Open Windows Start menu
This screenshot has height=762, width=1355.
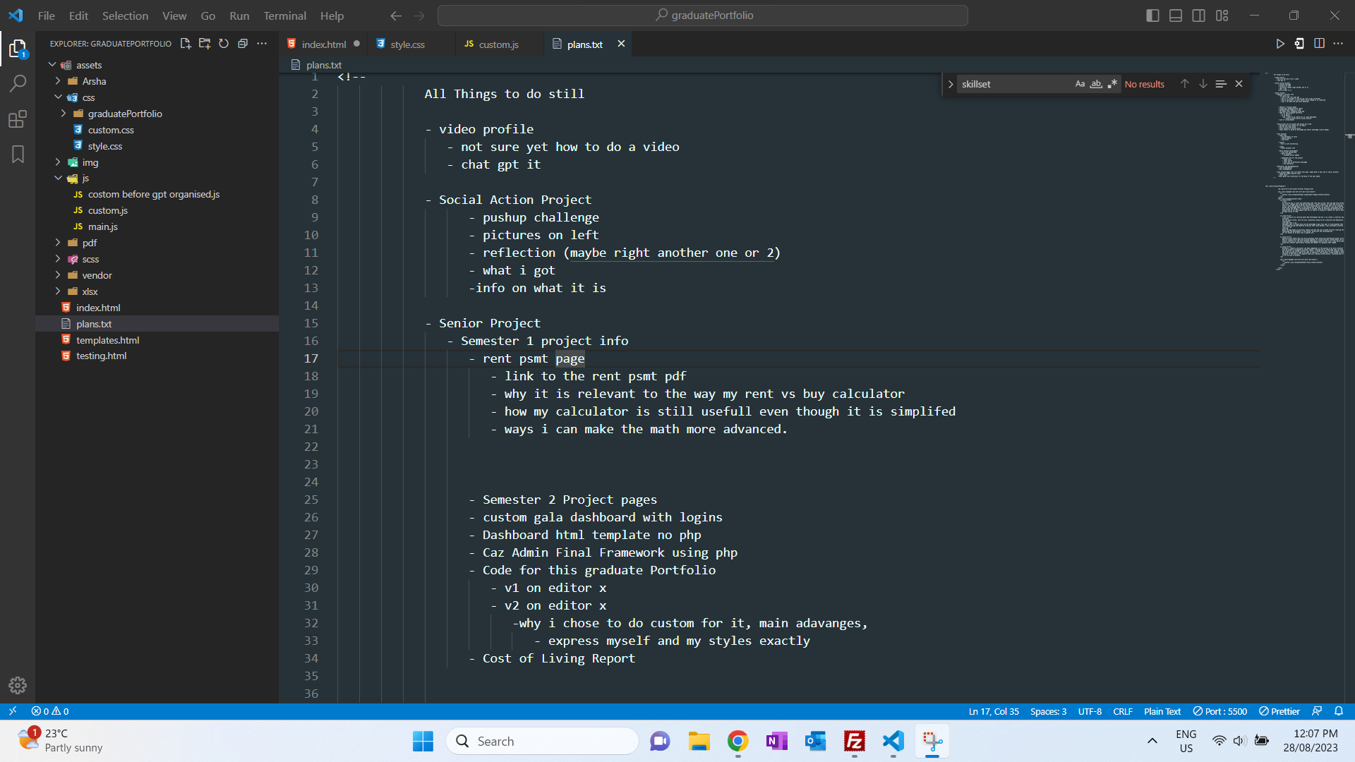[x=423, y=741]
